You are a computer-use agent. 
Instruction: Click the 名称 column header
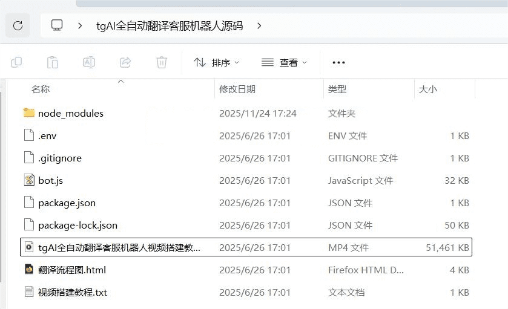pyautogui.click(x=41, y=89)
